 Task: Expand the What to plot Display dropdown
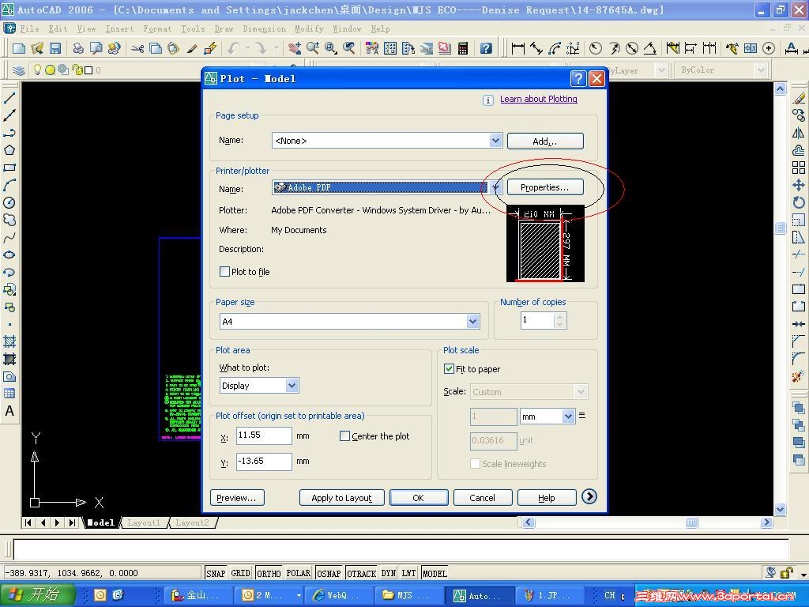[292, 386]
